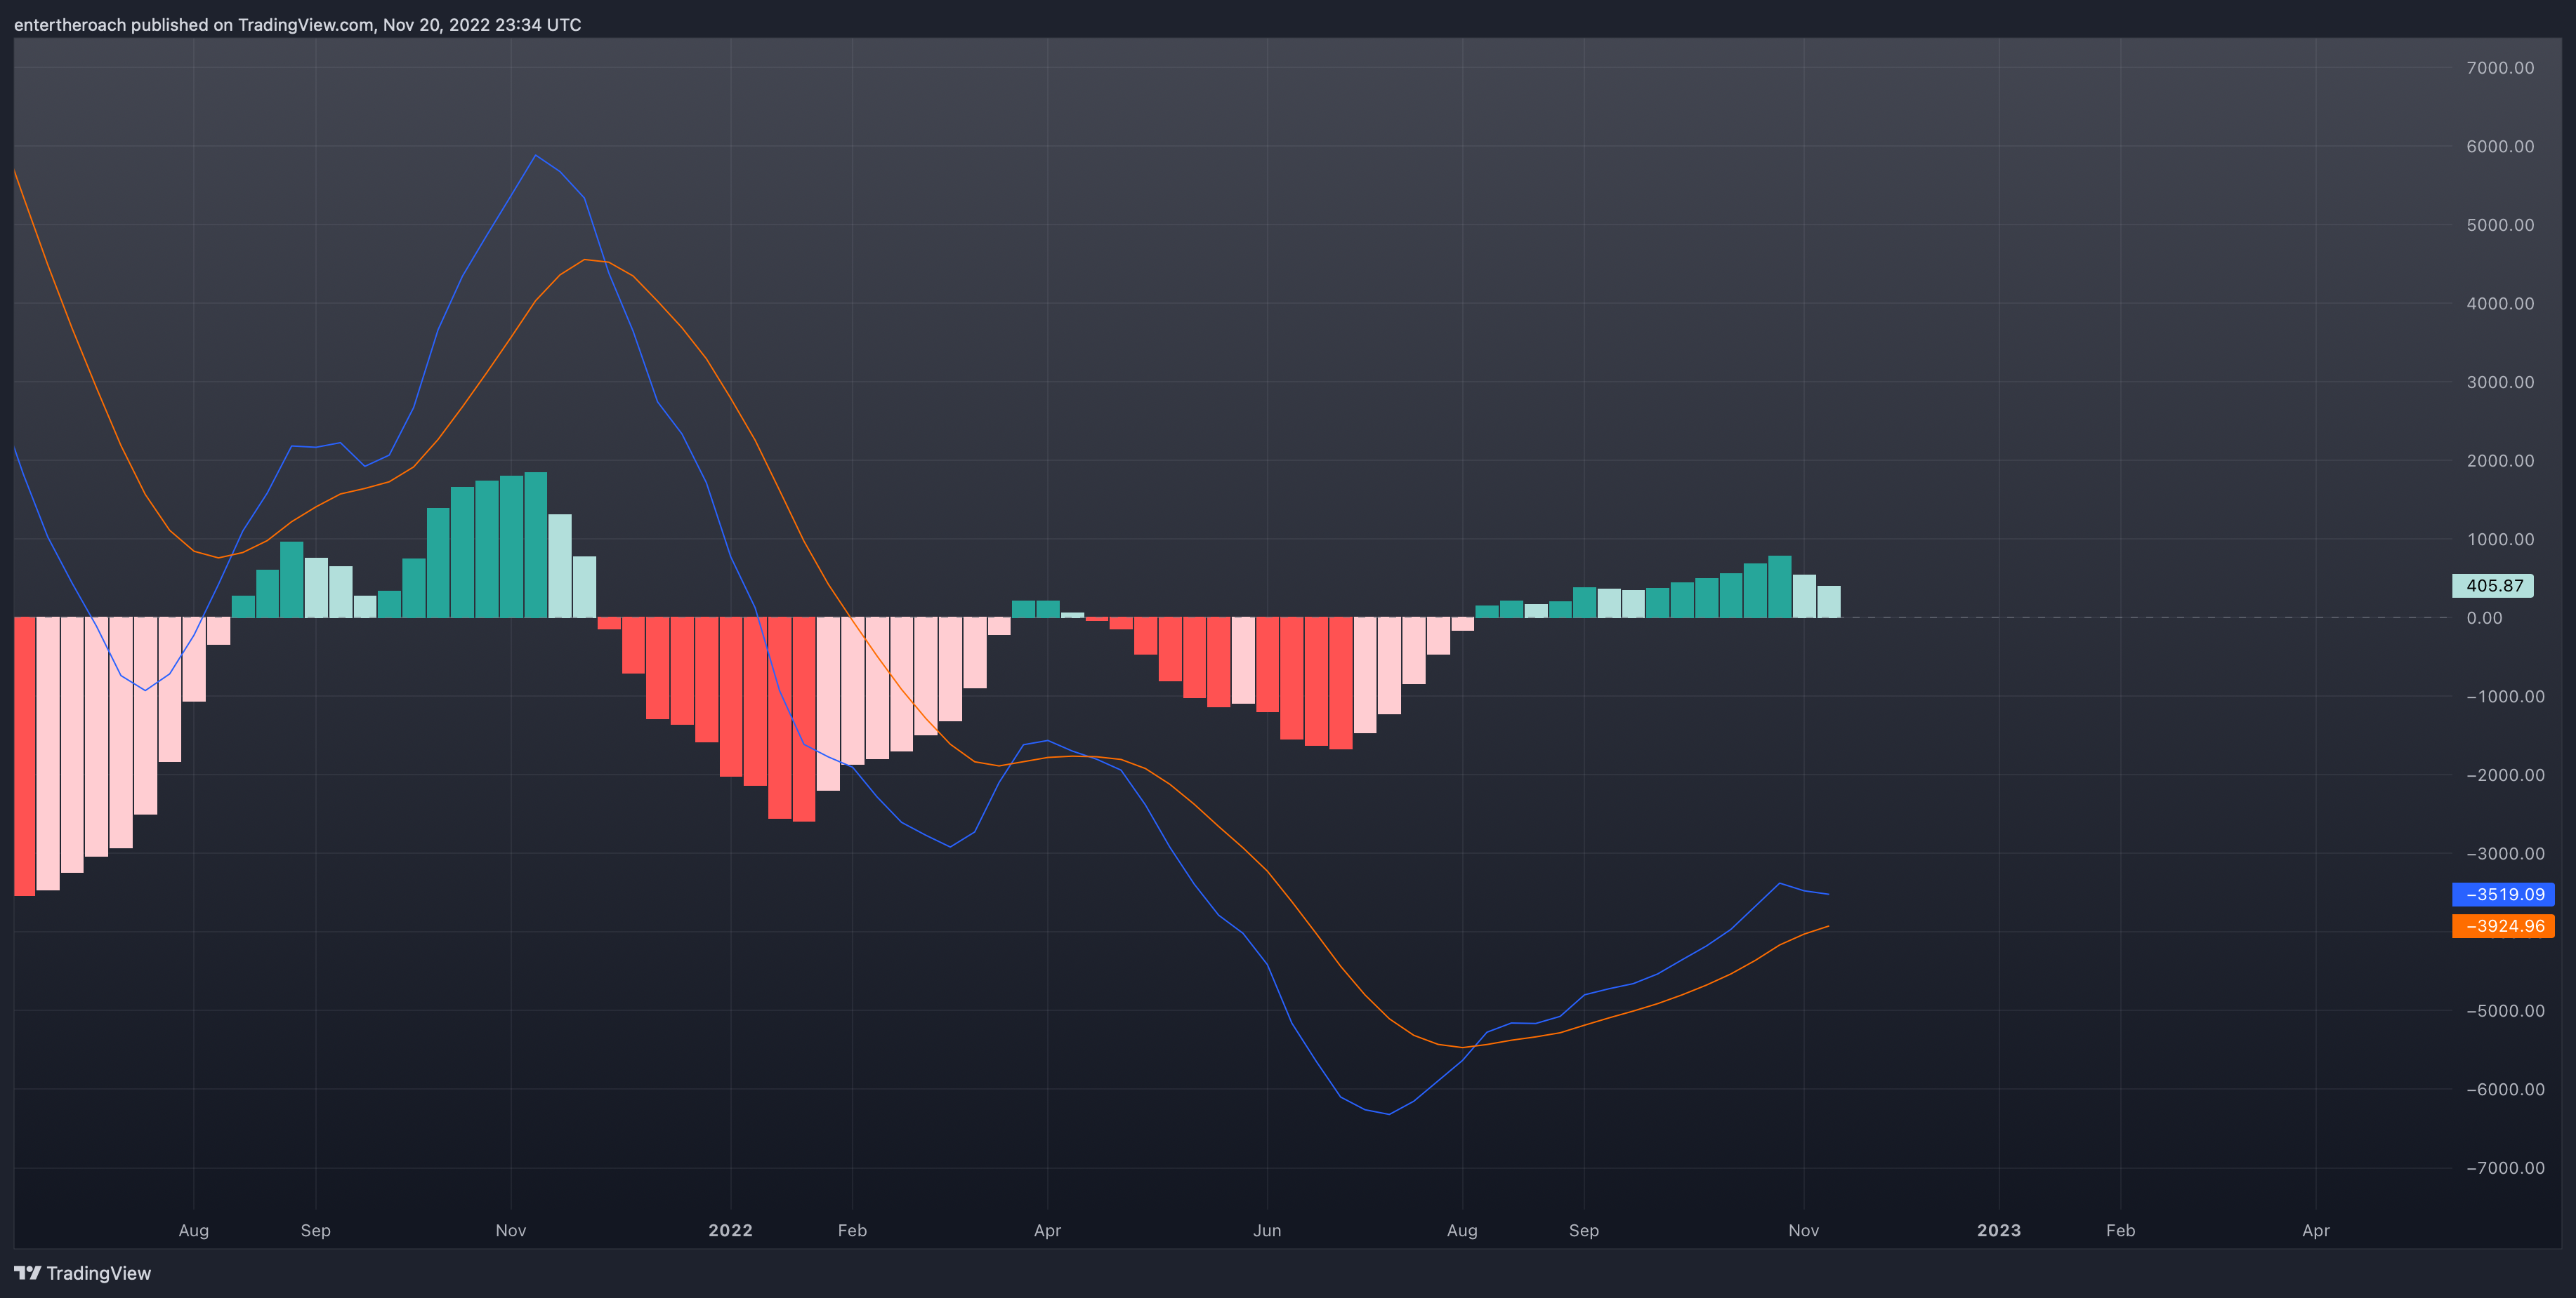Click the published on TradingView.com header text

pyautogui.click(x=297, y=24)
